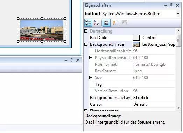The width and height of the screenshot is (183, 133).
Task: Expand the PhysicalDimension property
Action: tap(91, 58)
